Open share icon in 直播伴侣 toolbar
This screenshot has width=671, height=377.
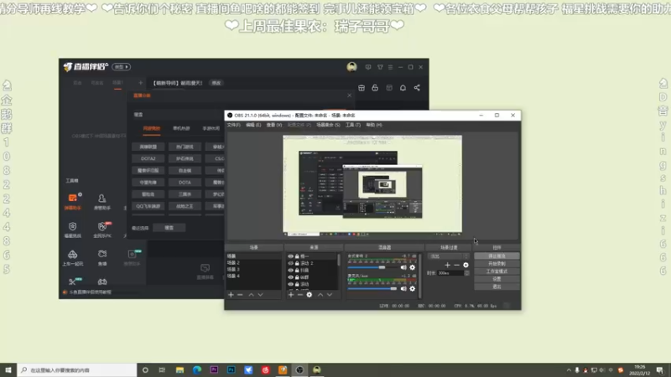coord(417,88)
